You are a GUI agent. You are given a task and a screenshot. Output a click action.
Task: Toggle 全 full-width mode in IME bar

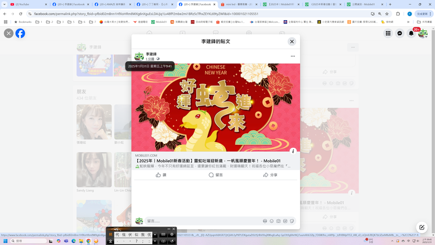coord(110,241)
